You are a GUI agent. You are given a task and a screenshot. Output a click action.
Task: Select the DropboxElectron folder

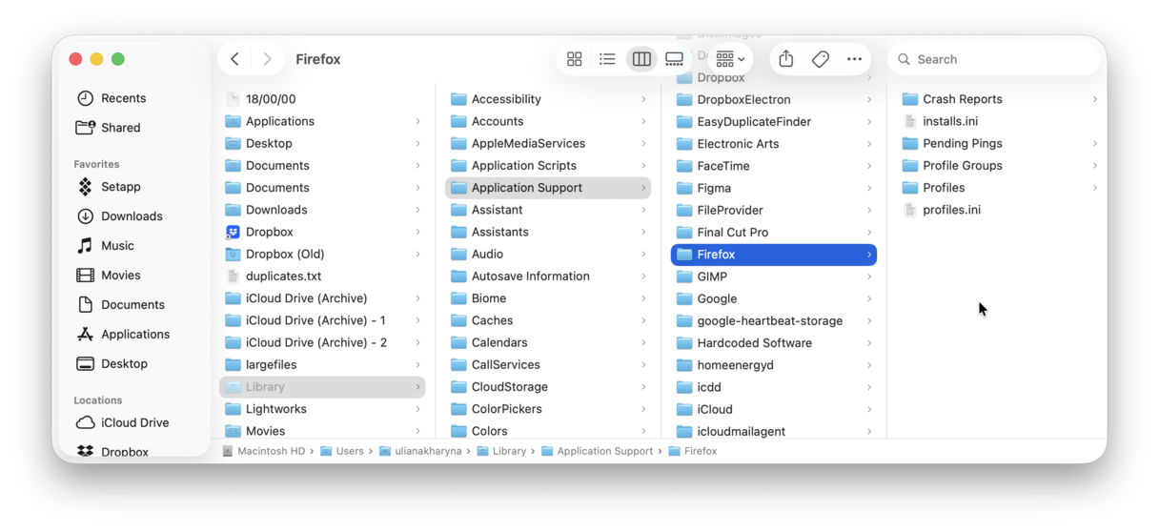(774, 99)
